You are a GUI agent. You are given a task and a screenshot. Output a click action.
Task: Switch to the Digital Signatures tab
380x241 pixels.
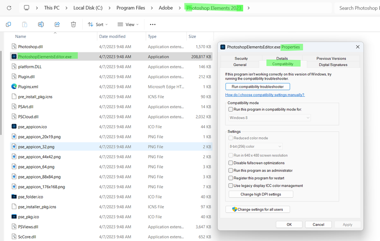[x=333, y=65]
